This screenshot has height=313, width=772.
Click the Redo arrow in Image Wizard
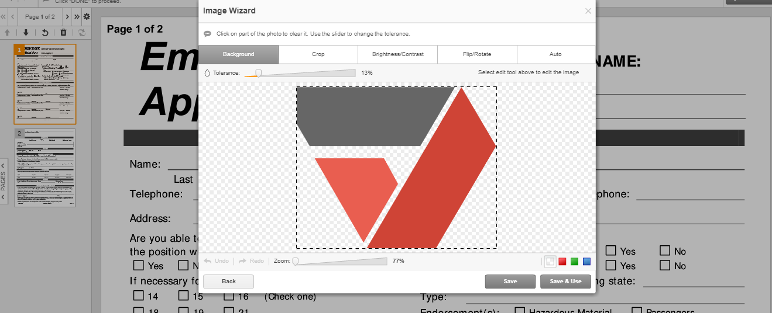click(x=242, y=261)
